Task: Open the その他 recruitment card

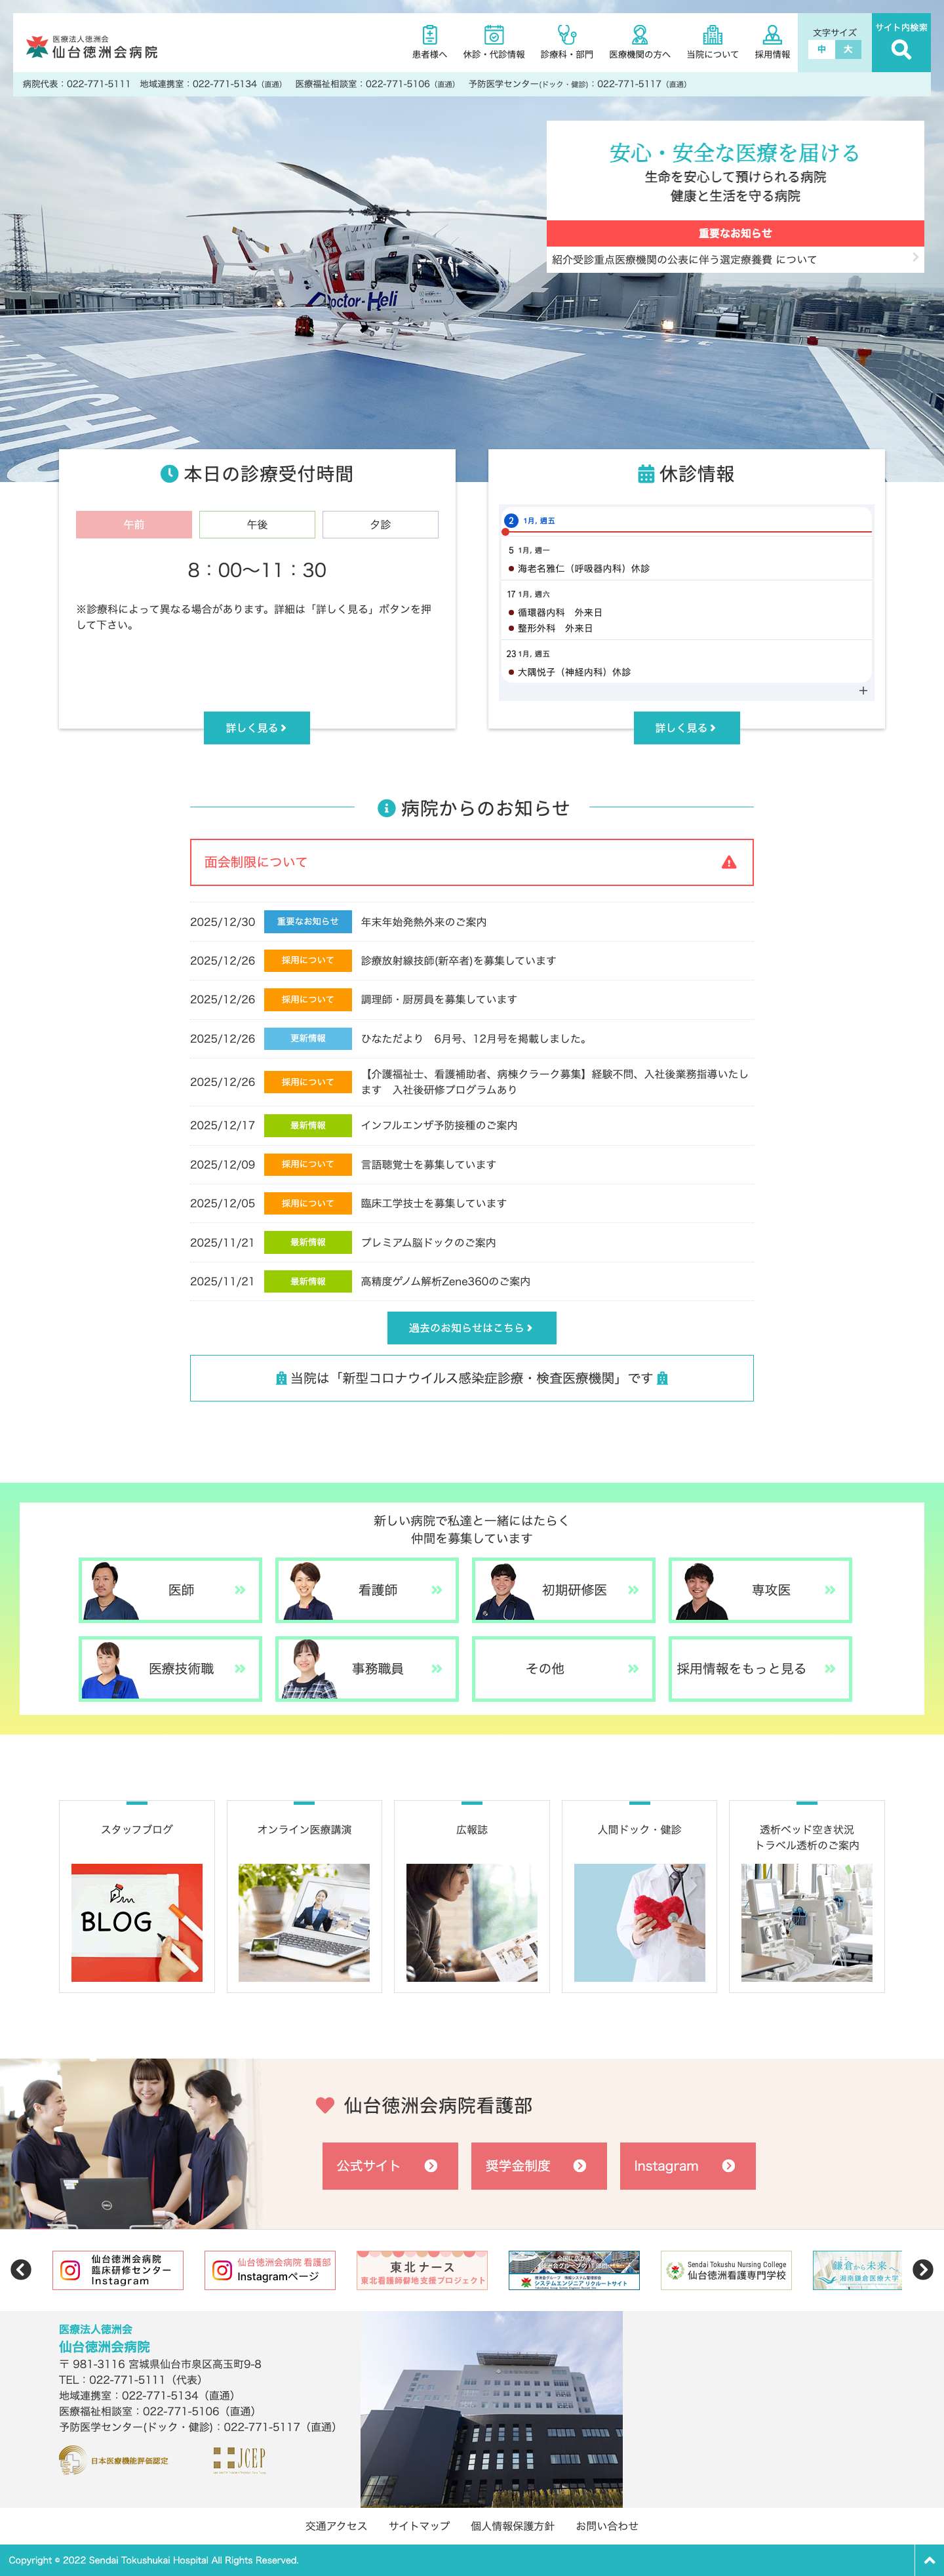Action: 563,1669
